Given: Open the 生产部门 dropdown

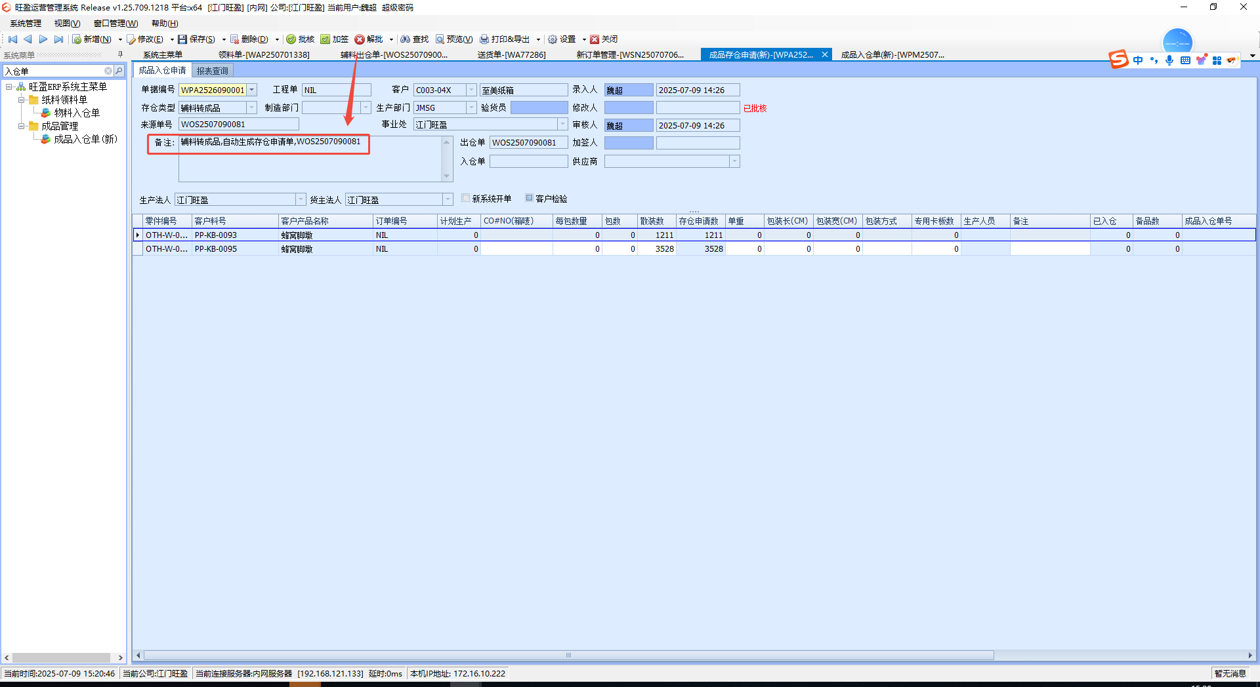Looking at the screenshot, I should pos(472,108).
